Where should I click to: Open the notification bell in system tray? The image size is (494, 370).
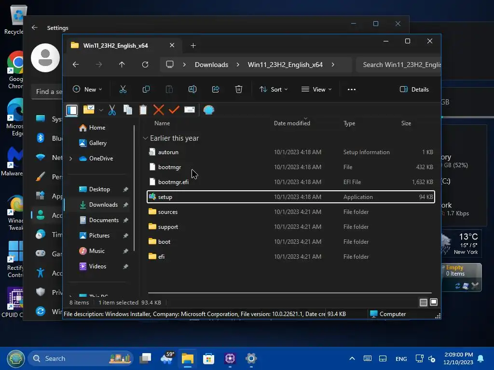(481, 358)
